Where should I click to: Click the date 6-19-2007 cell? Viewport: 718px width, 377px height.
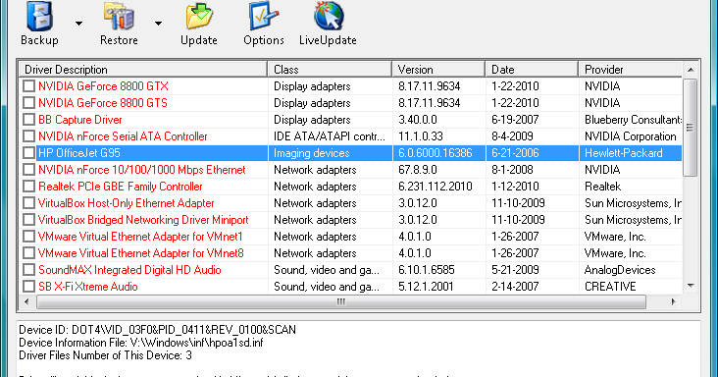515,120
